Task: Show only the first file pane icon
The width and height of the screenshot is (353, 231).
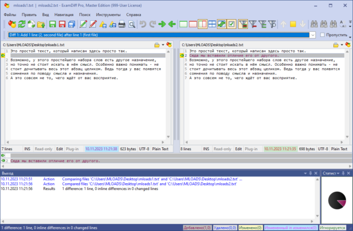Action: coord(183,24)
